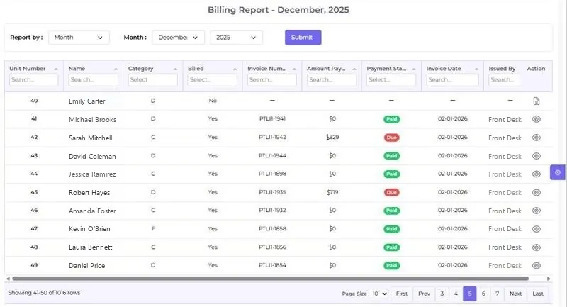
Task: Sort by Invoice Date column arrow
Action: point(476,69)
